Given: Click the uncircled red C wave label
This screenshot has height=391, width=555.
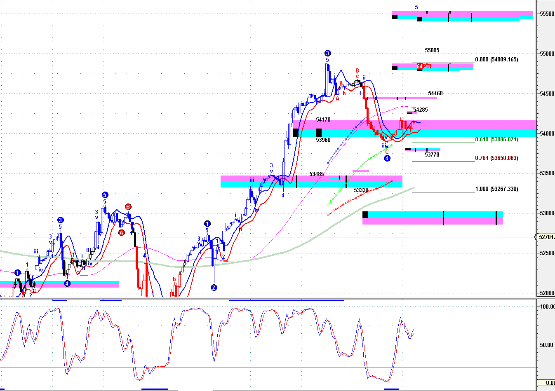Looking at the screenshot, I should point(387,152).
